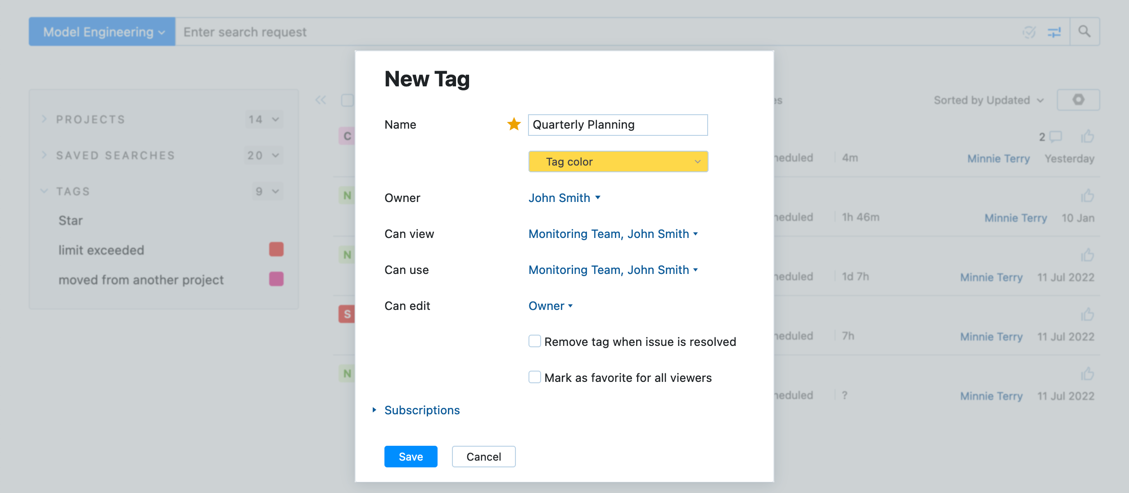This screenshot has width=1129, height=493.
Task: Open the Tag color dropdown
Action: coord(618,161)
